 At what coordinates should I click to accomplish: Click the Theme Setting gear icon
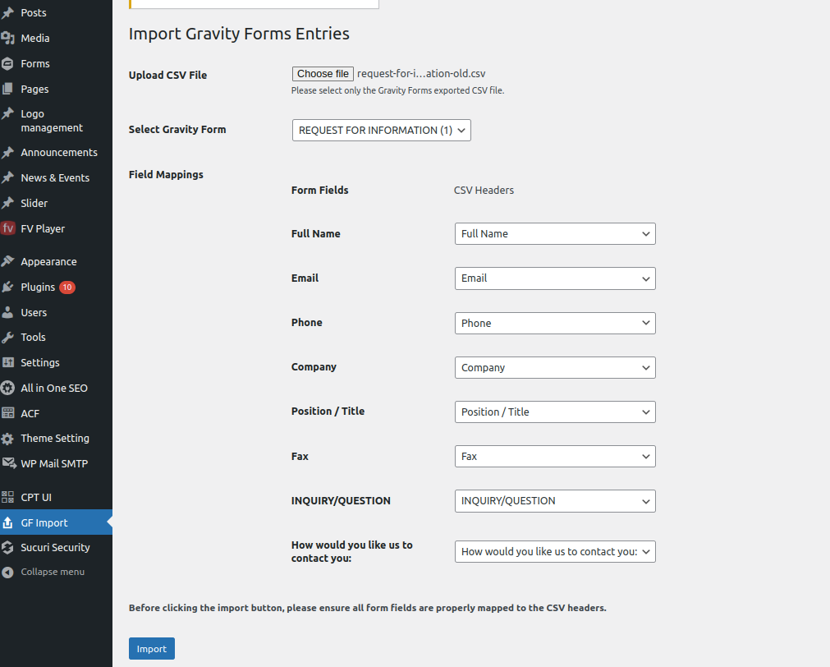7,439
